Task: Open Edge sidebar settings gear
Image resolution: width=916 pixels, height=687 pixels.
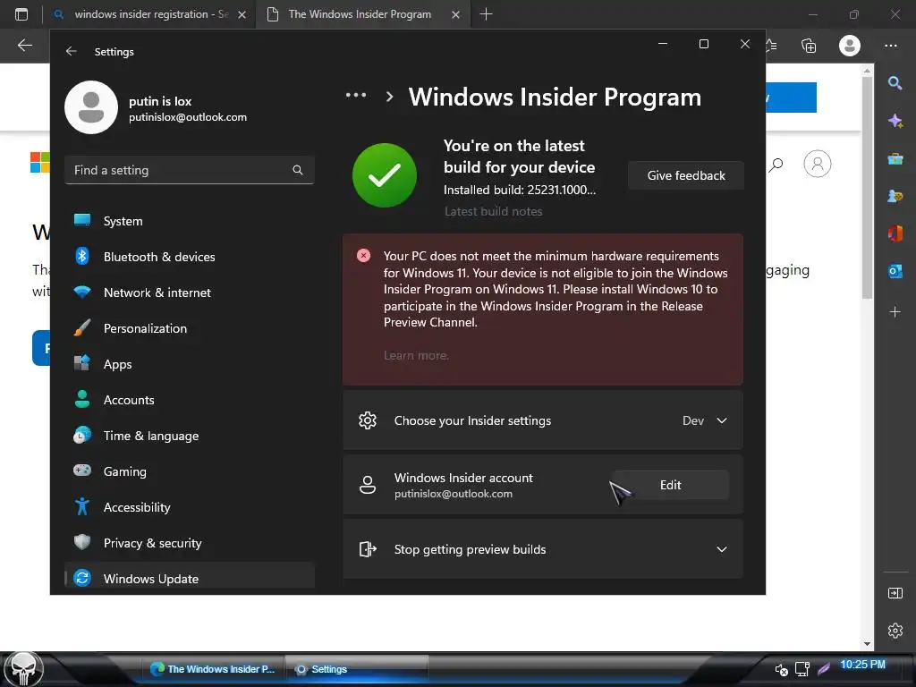Action: point(895,631)
